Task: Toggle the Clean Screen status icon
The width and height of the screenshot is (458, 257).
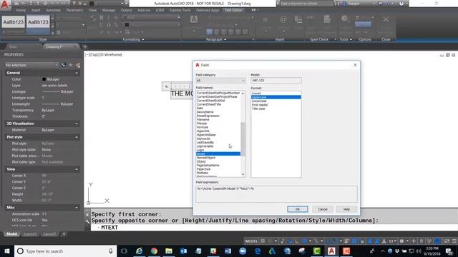Action: (447, 241)
